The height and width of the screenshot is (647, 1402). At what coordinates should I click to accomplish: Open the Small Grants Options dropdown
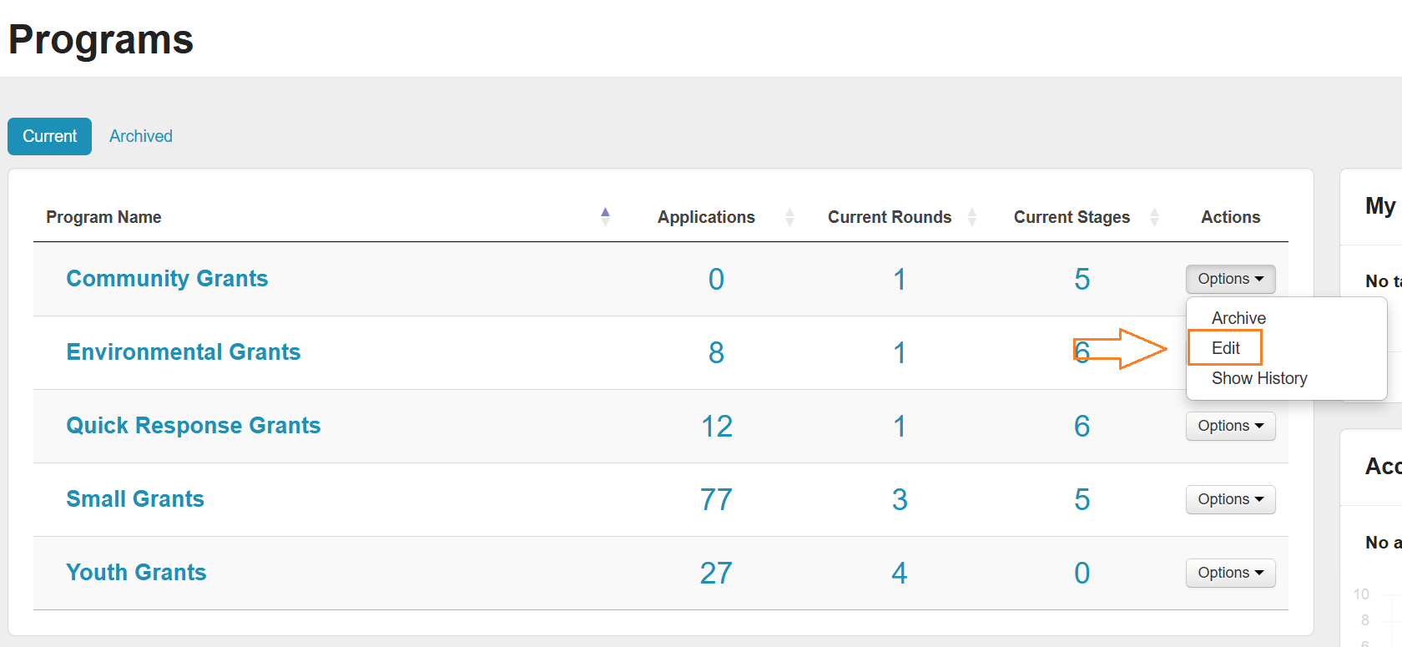pos(1230,499)
